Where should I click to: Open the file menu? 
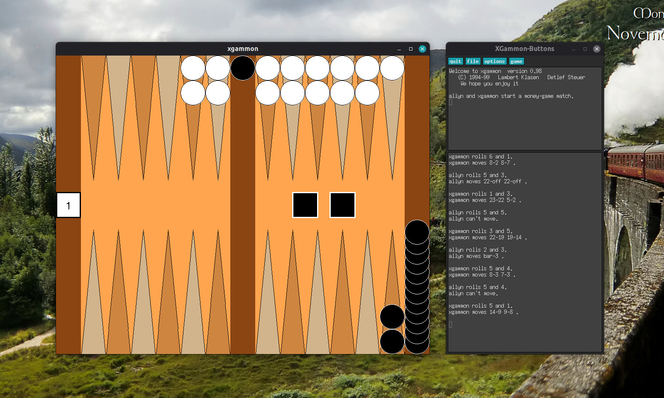tap(473, 61)
